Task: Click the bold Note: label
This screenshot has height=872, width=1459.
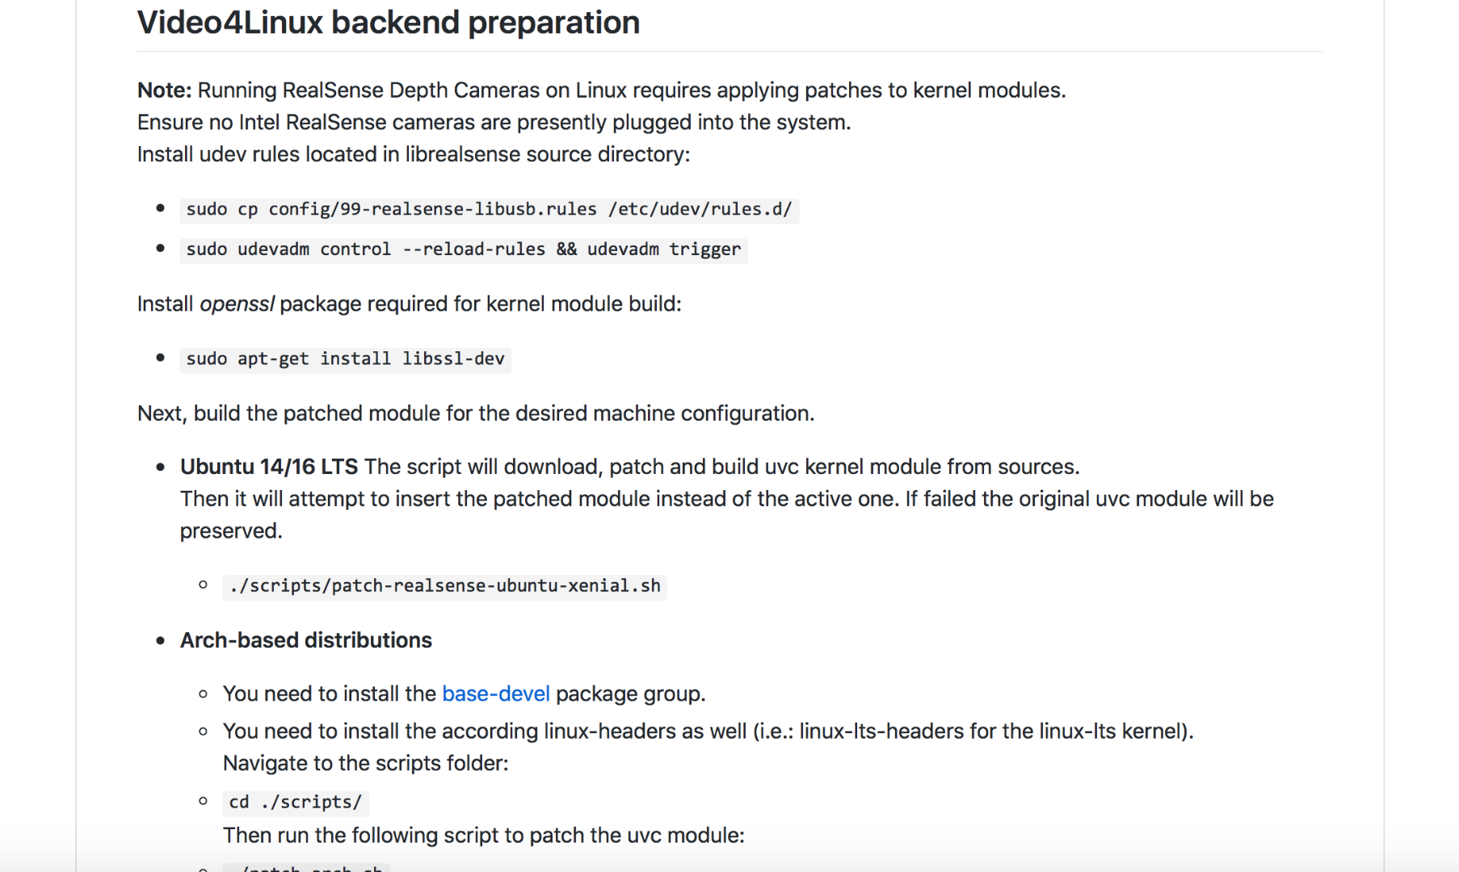Action: [164, 90]
